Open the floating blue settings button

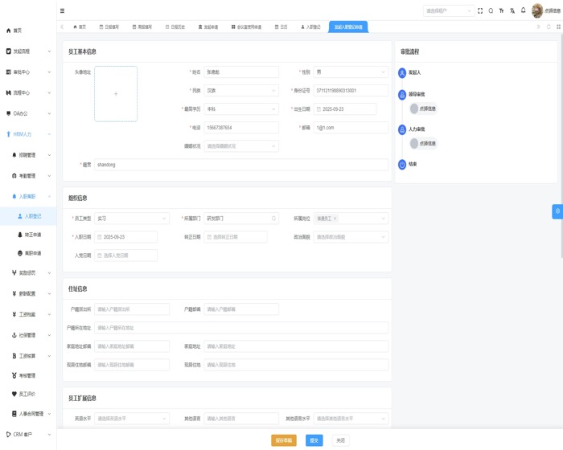(x=557, y=211)
